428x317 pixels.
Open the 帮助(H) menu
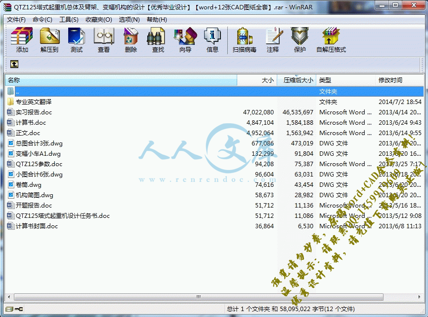pos(157,20)
